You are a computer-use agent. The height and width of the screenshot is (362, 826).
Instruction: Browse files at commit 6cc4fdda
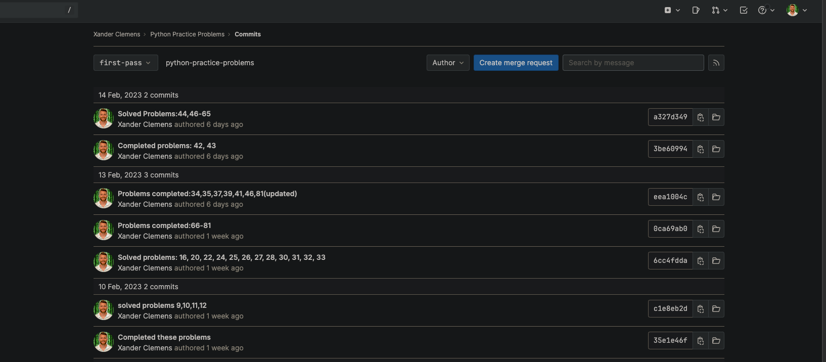[x=716, y=261]
